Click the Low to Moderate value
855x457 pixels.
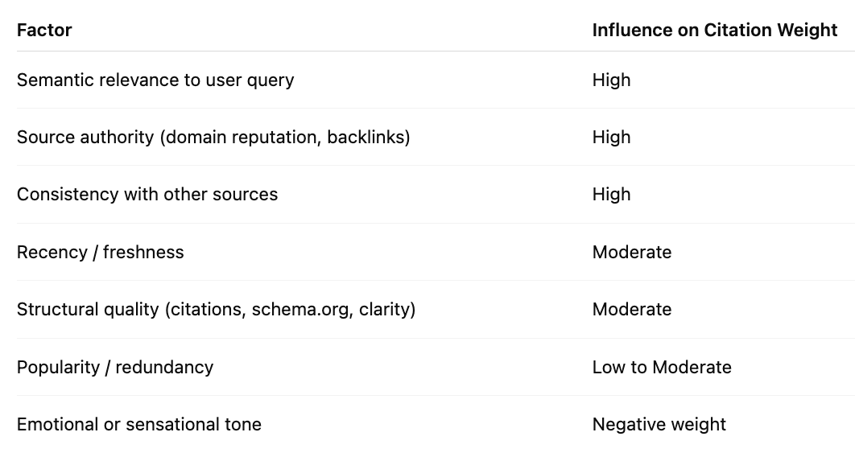click(662, 367)
